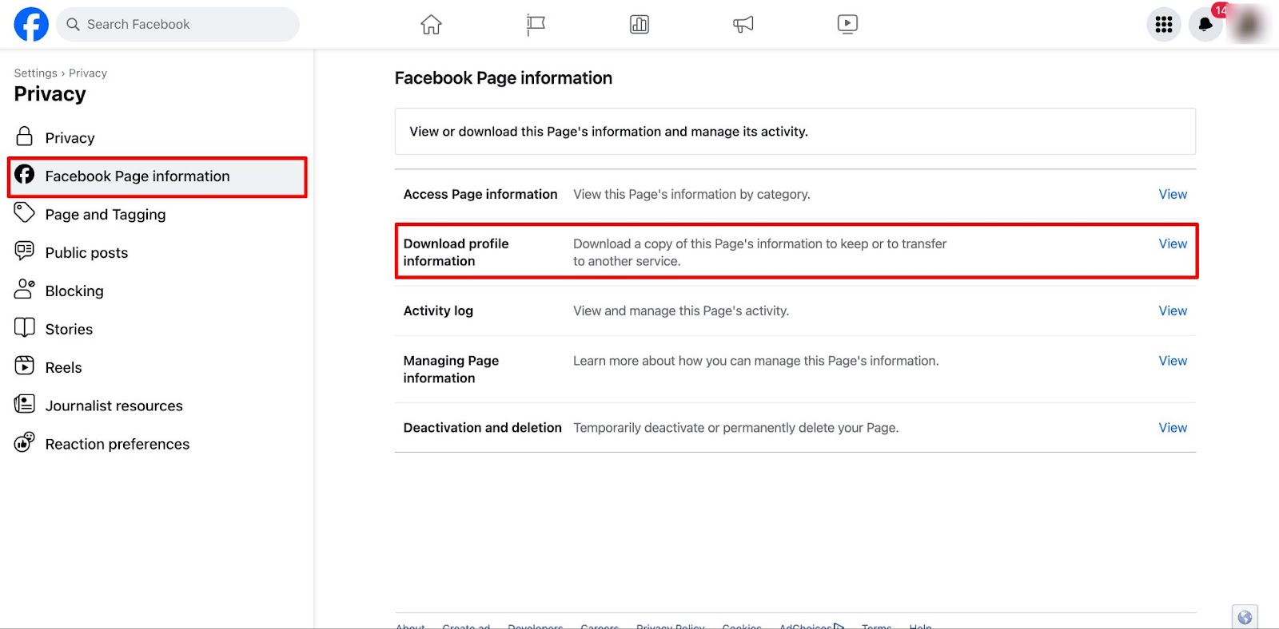
Task: Click 'View this Page's information by category' text
Action: [691, 194]
